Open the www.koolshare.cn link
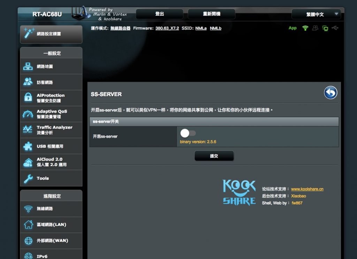The width and height of the screenshot is (357, 259). click(x=307, y=189)
